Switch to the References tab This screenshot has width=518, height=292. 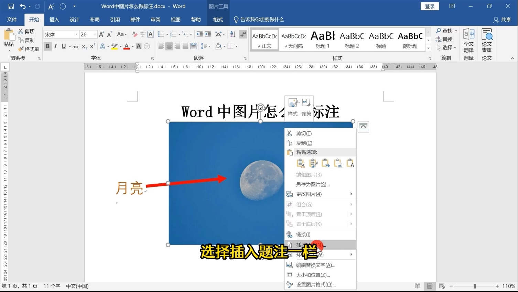point(115,20)
